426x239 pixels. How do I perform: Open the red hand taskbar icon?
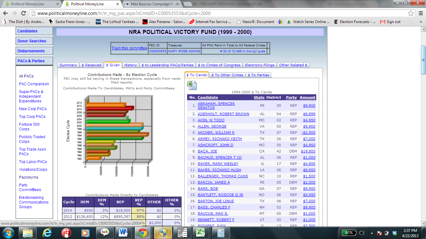[66, 233]
